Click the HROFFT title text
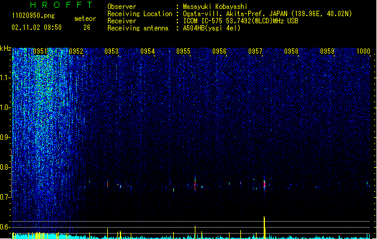The image size is (377, 239). point(61,5)
